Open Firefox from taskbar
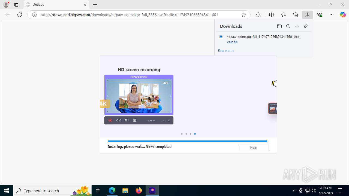The height and width of the screenshot is (196, 349). [139, 191]
